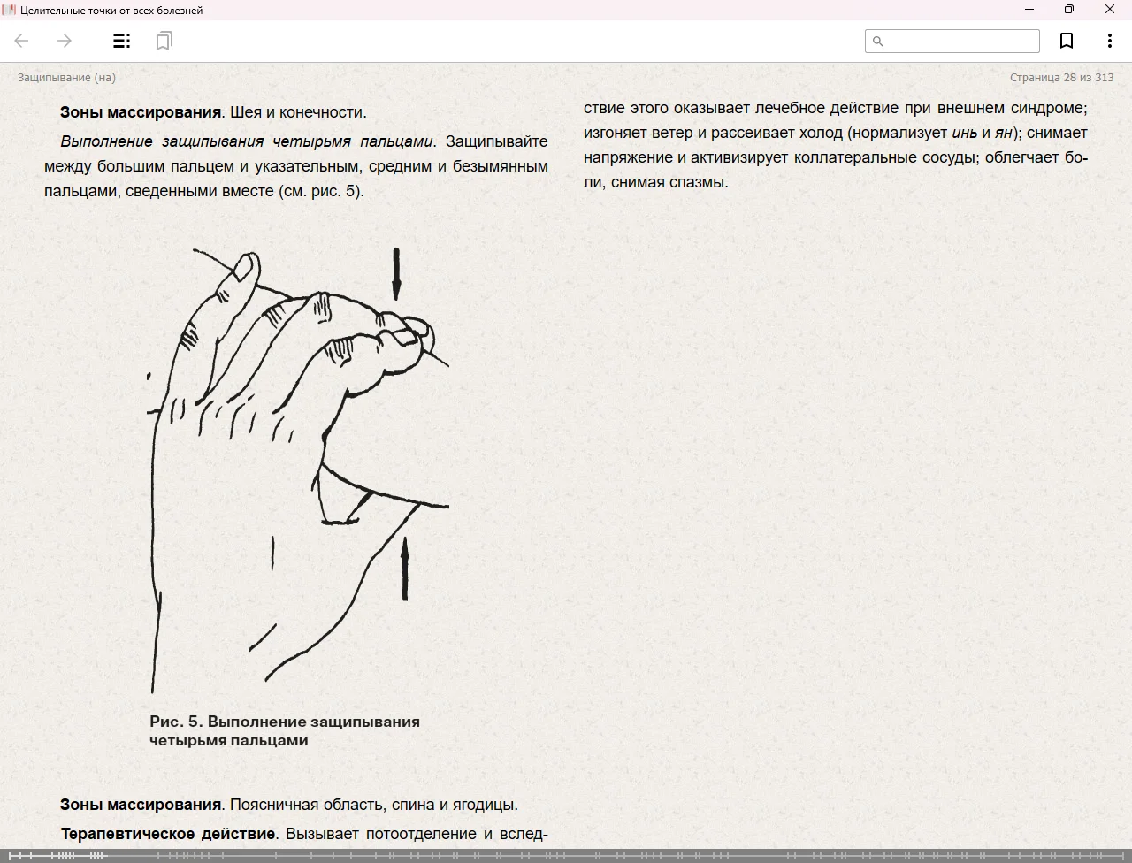Image resolution: width=1132 pixels, height=863 pixels.
Task: Click the magnifier search icon
Action: pos(877,42)
